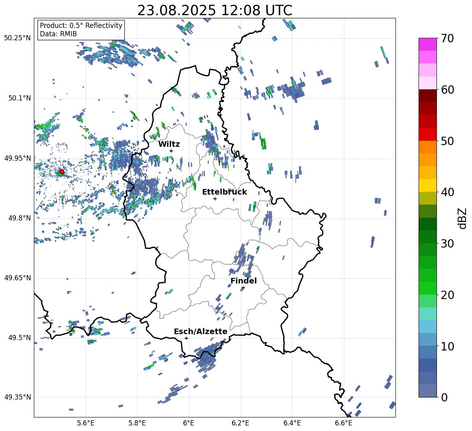Screen dimensions: 472x431
Task: Click the 'Product: 0.5° Reflectivity' text
Action: pyautogui.click(x=81, y=26)
